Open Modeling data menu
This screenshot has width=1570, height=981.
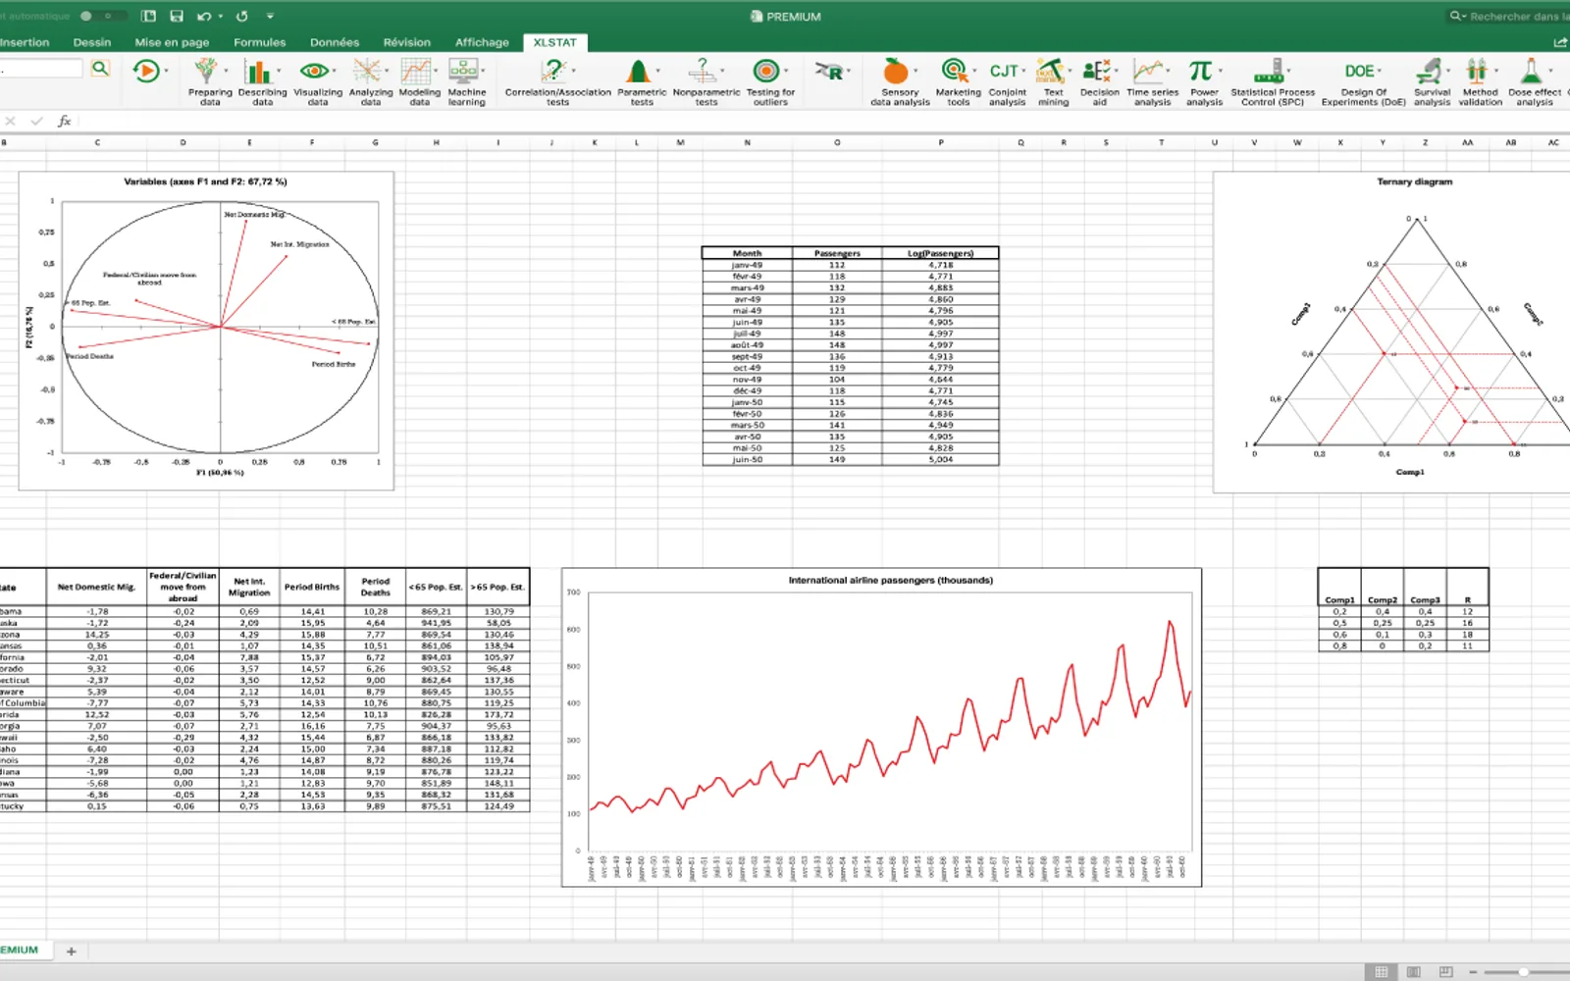click(419, 81)
